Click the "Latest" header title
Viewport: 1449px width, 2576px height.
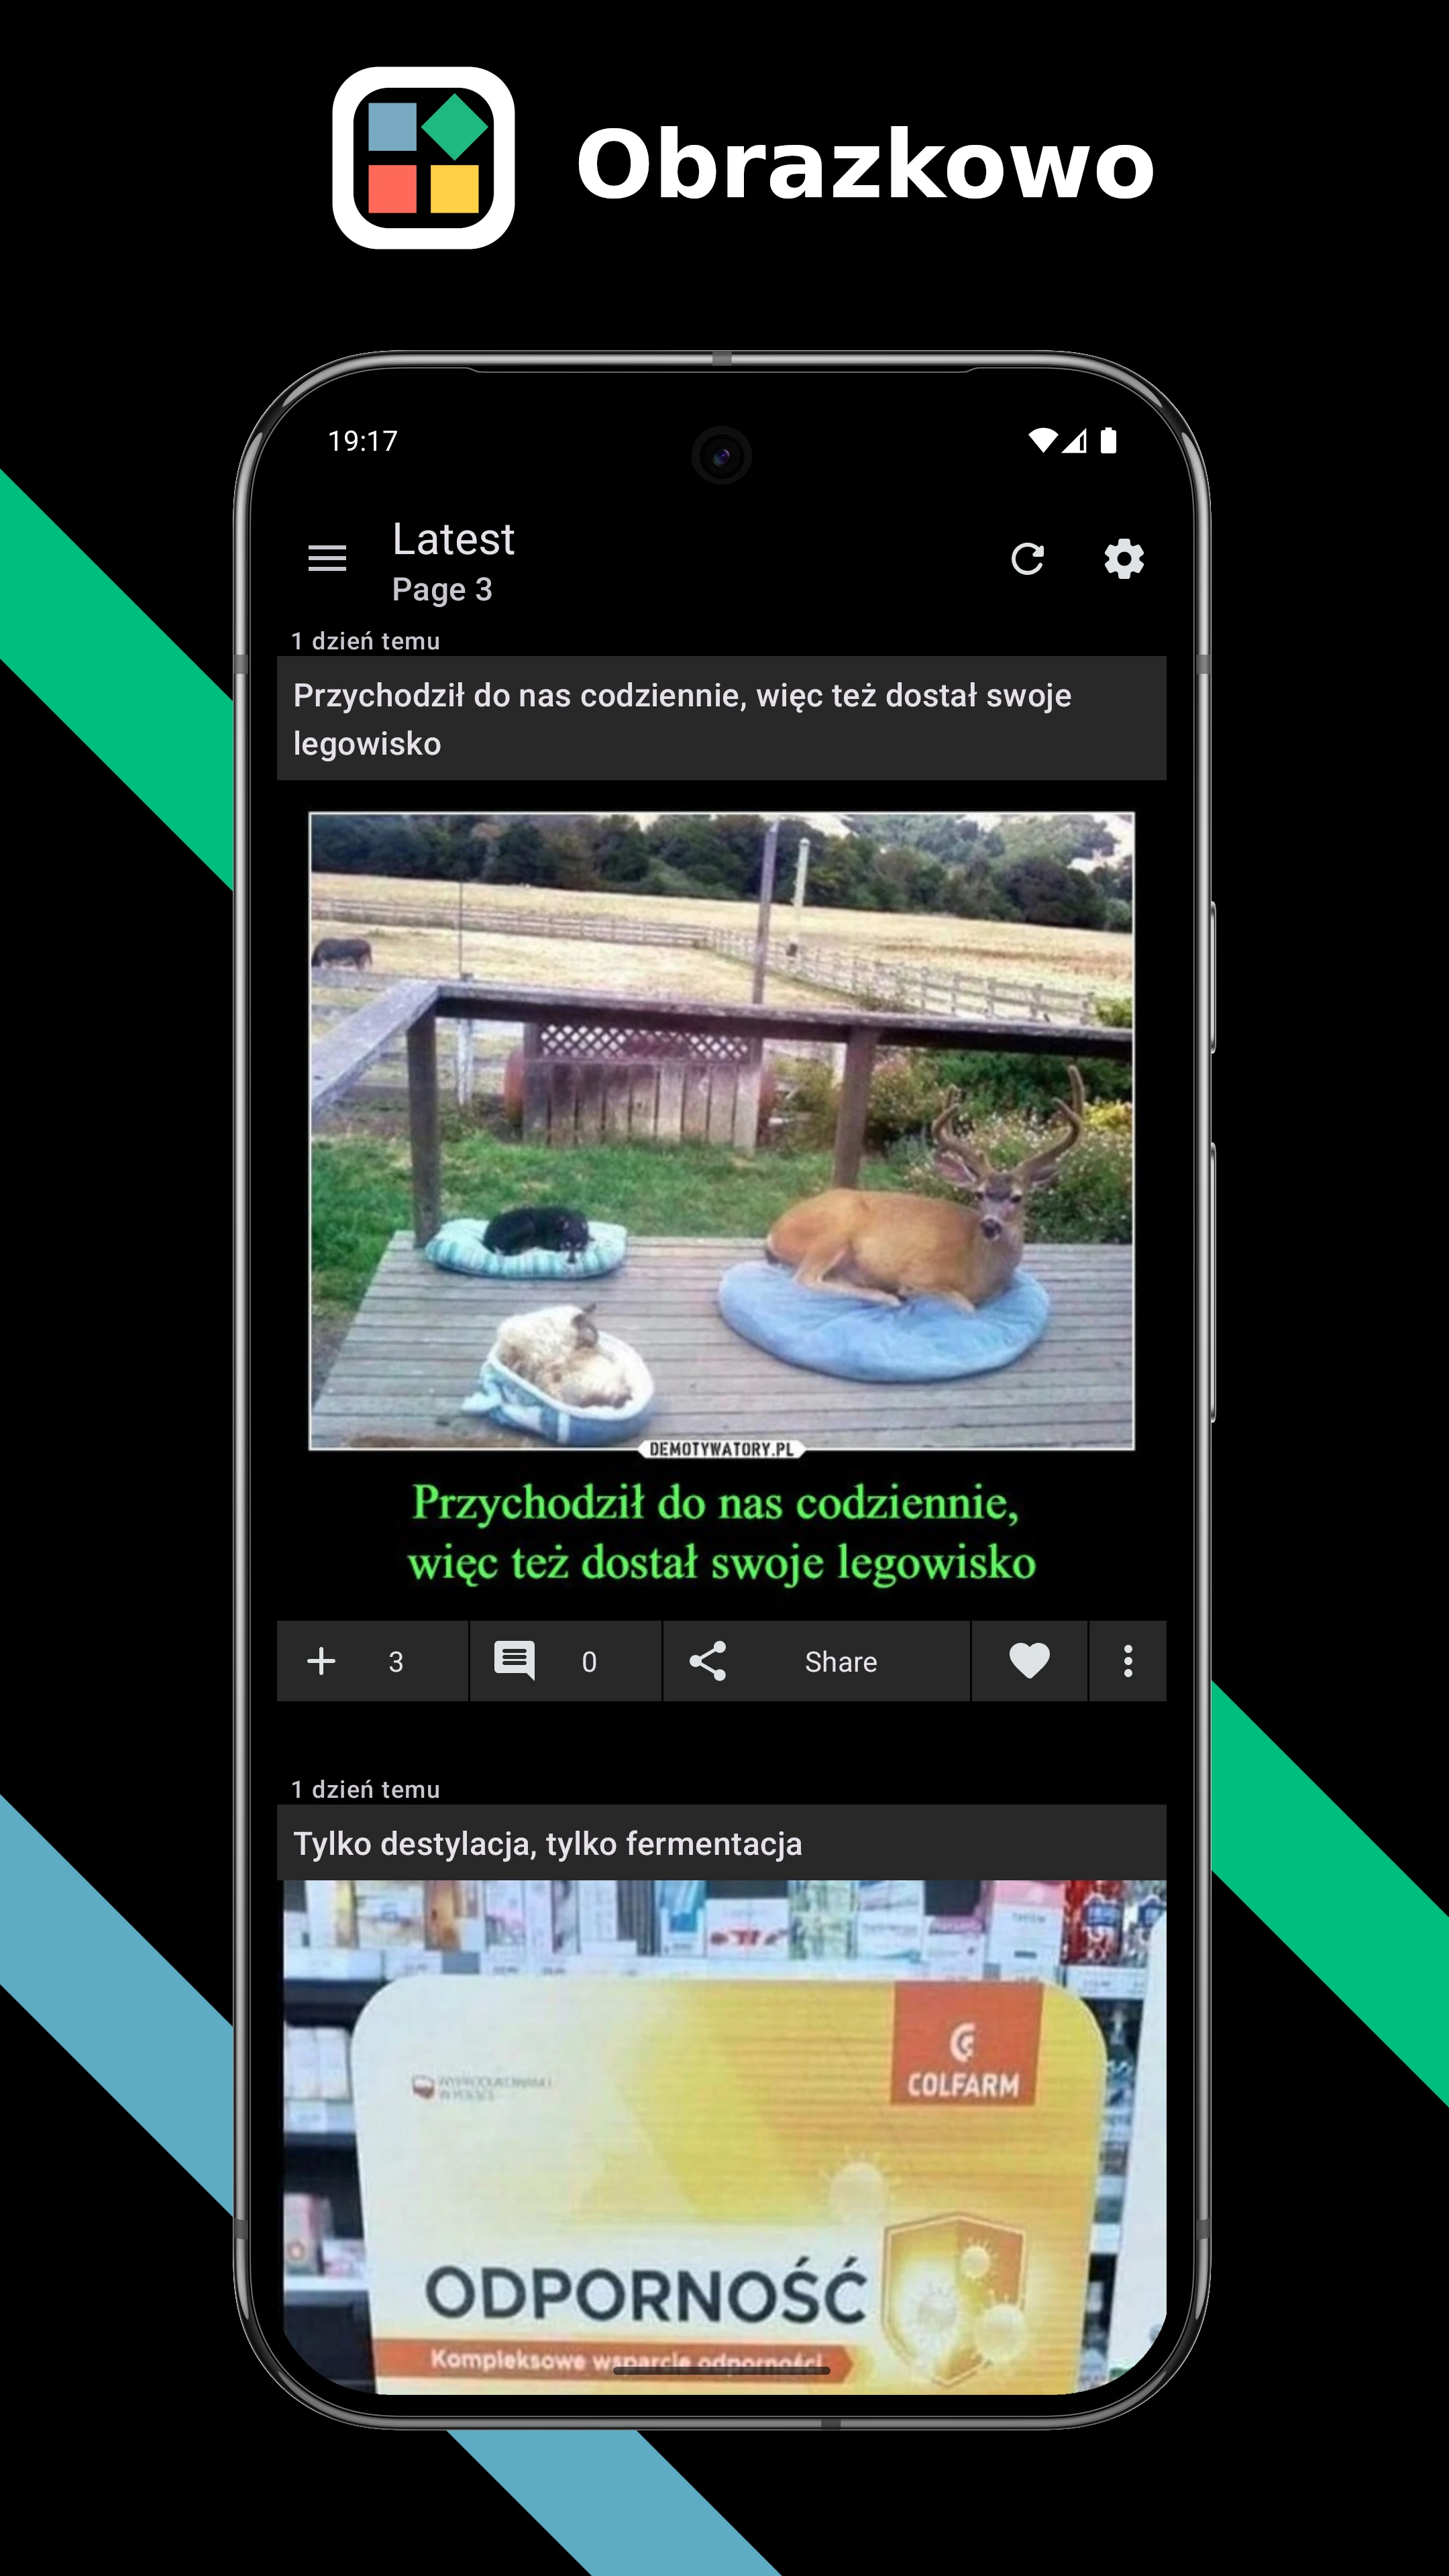[453, 539]
